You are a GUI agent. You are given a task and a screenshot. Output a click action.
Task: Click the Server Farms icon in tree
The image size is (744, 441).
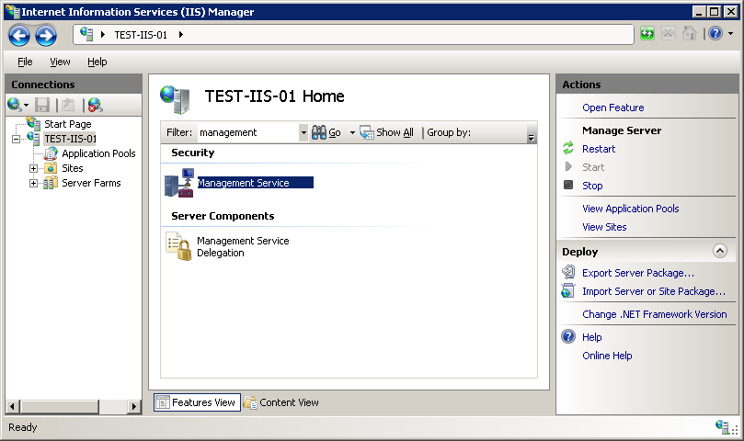(51, 183)
